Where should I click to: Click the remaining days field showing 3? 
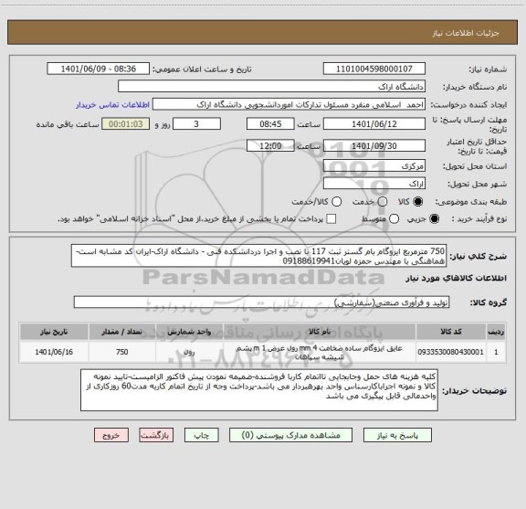[196, 124]
